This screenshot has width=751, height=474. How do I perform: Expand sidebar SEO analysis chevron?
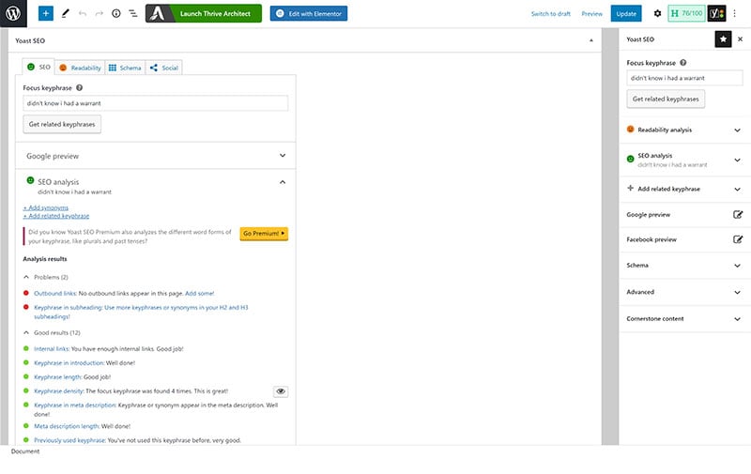pyautogui.click(x=737, y=160)
